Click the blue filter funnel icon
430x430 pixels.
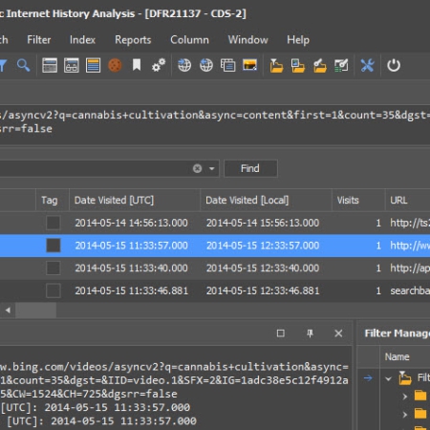click(x=3, y=66)
